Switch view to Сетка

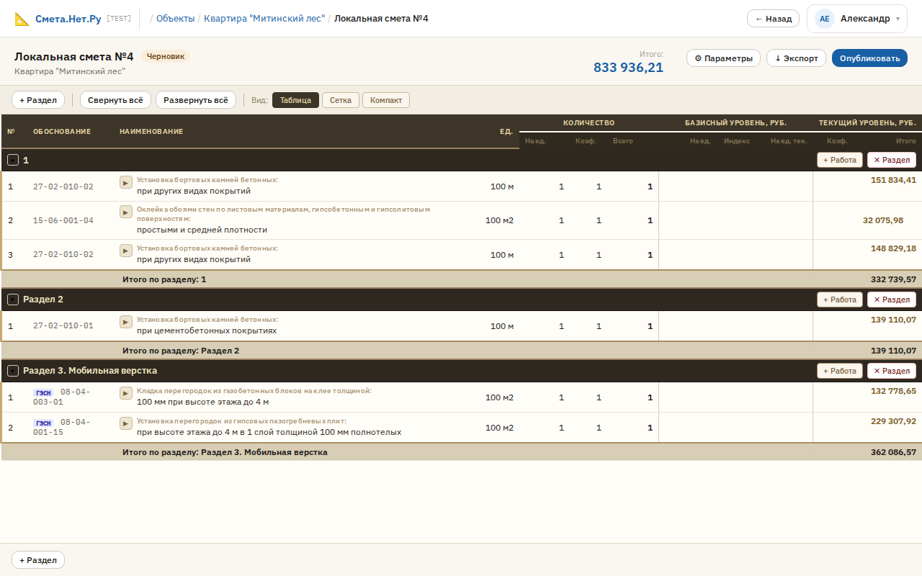[340, 100]
